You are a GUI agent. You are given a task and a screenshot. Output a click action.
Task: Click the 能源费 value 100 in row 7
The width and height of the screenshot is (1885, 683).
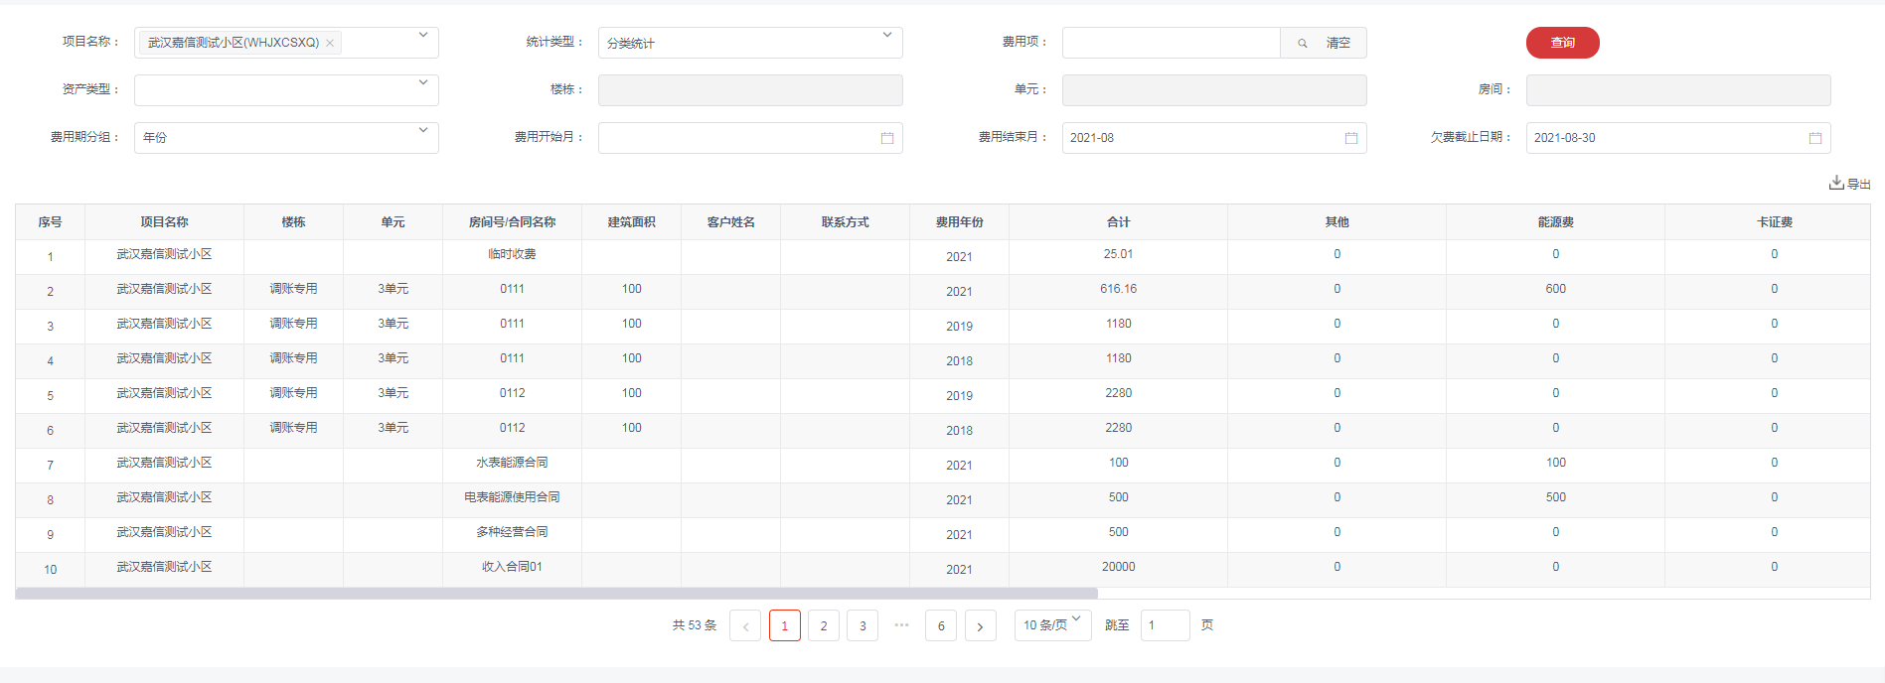[1555, 463]
